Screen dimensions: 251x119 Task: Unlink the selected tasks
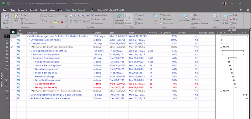88,21
